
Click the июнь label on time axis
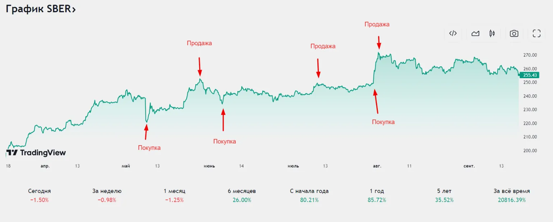pyautogui.click(x=209, y=166)
